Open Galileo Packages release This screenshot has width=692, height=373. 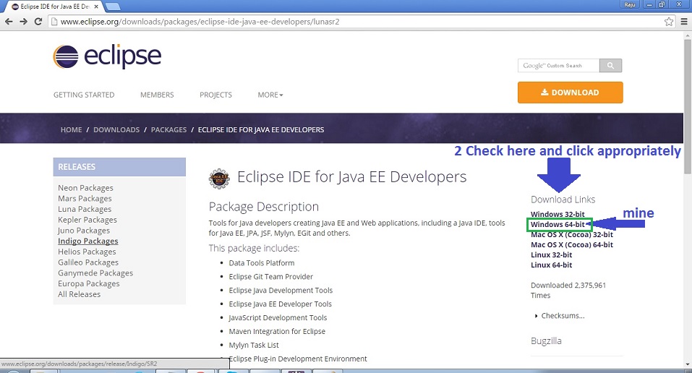click(x=88, y=262)
